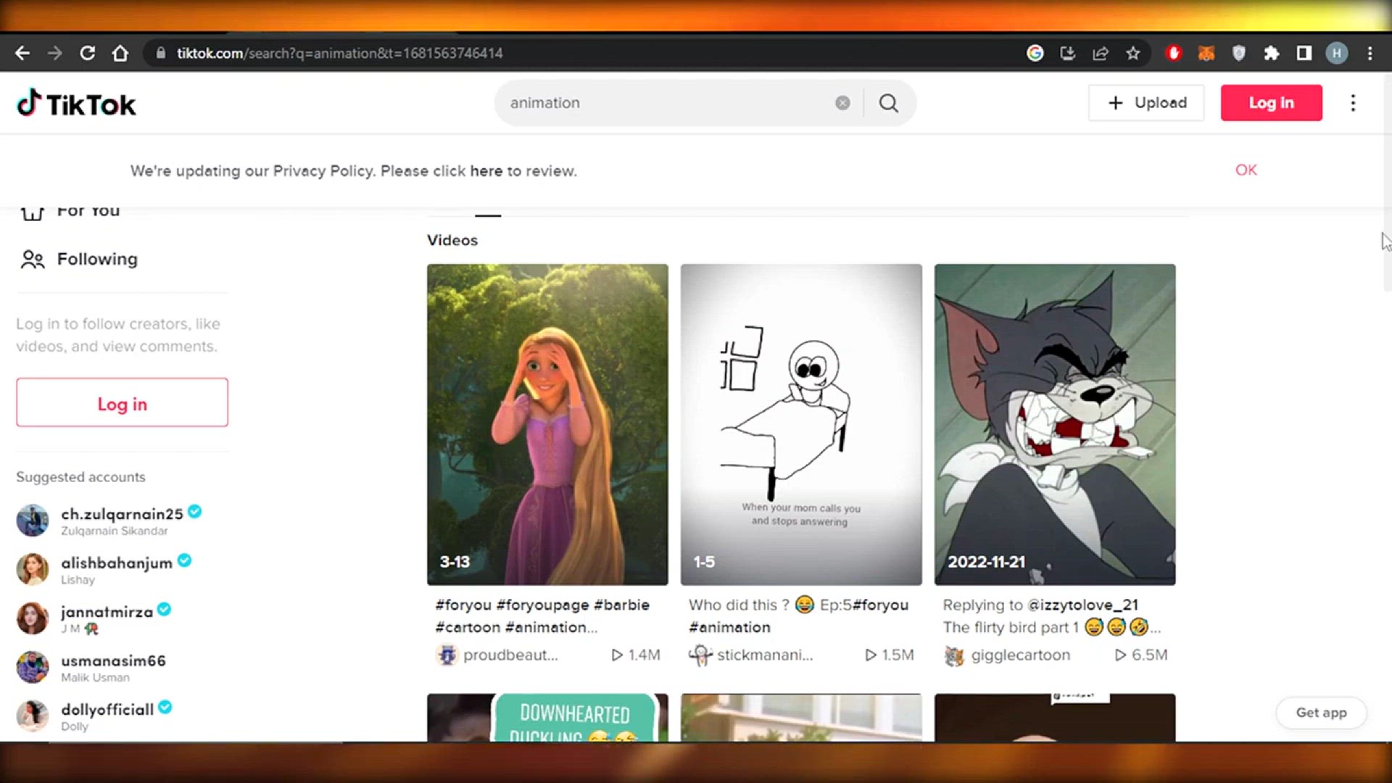The image size is (1392, 783).
Task: Click the Upload button
Action: pos(1146,103)
